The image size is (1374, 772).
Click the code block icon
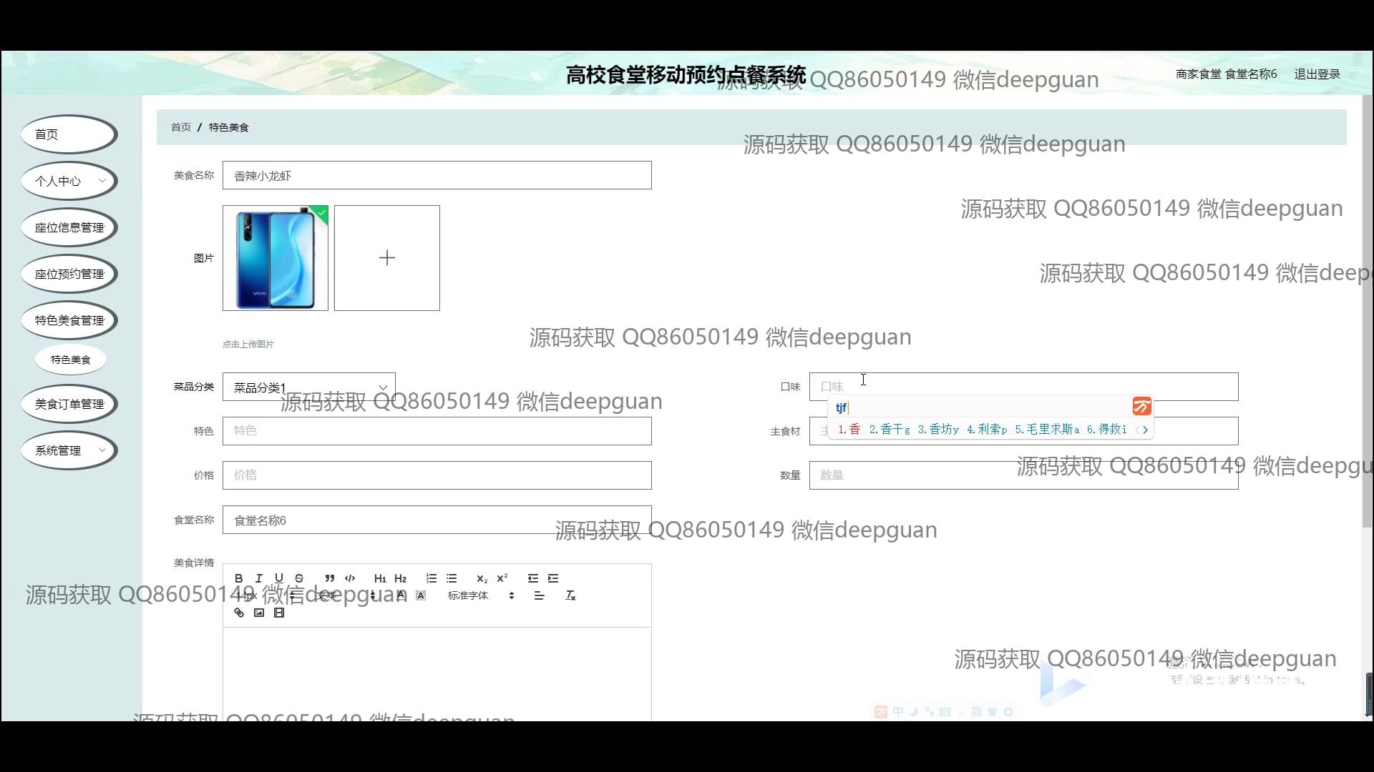350,578
